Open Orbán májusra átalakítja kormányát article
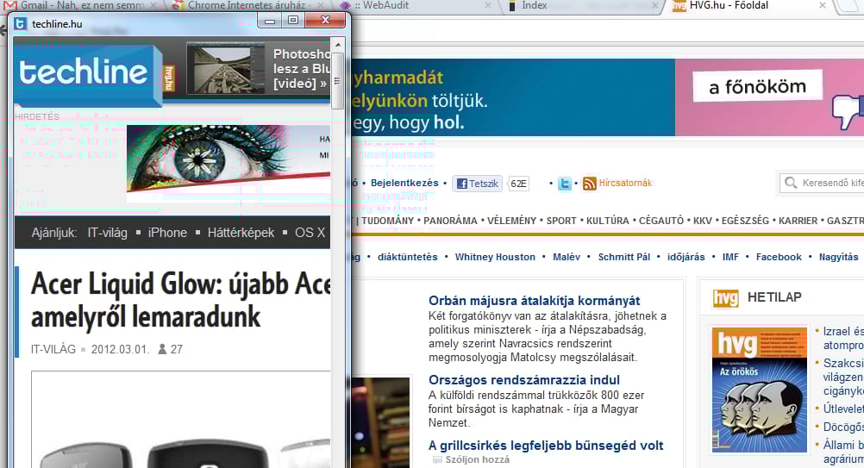 tap(534, 301)
